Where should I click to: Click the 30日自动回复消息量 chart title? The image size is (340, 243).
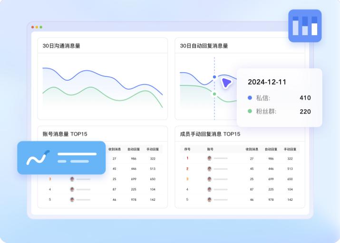[x=204, y=46]
